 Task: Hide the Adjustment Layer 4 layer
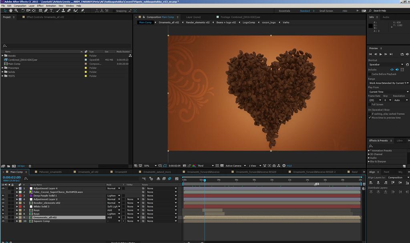point(3,189)
